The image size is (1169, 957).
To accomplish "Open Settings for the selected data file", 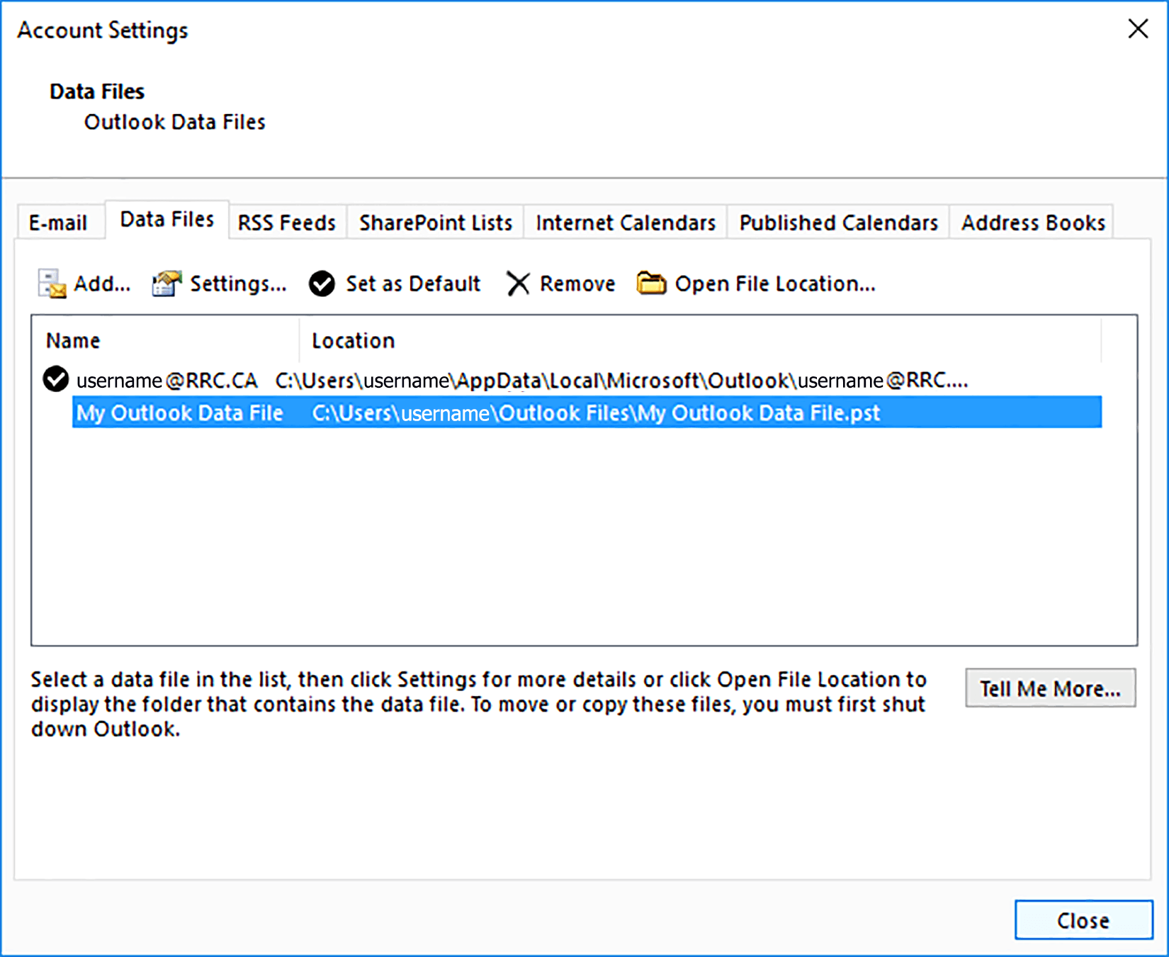I will coord(220,283).
